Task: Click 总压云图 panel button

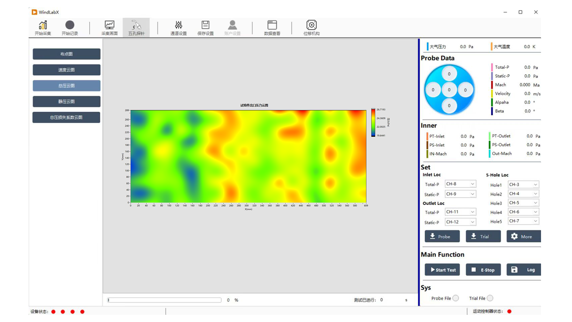Action: (x=66, y=86)
